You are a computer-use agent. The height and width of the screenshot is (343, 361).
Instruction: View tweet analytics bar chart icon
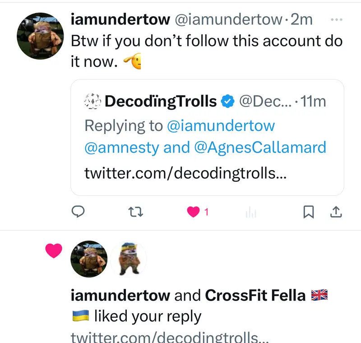point(251,213)
